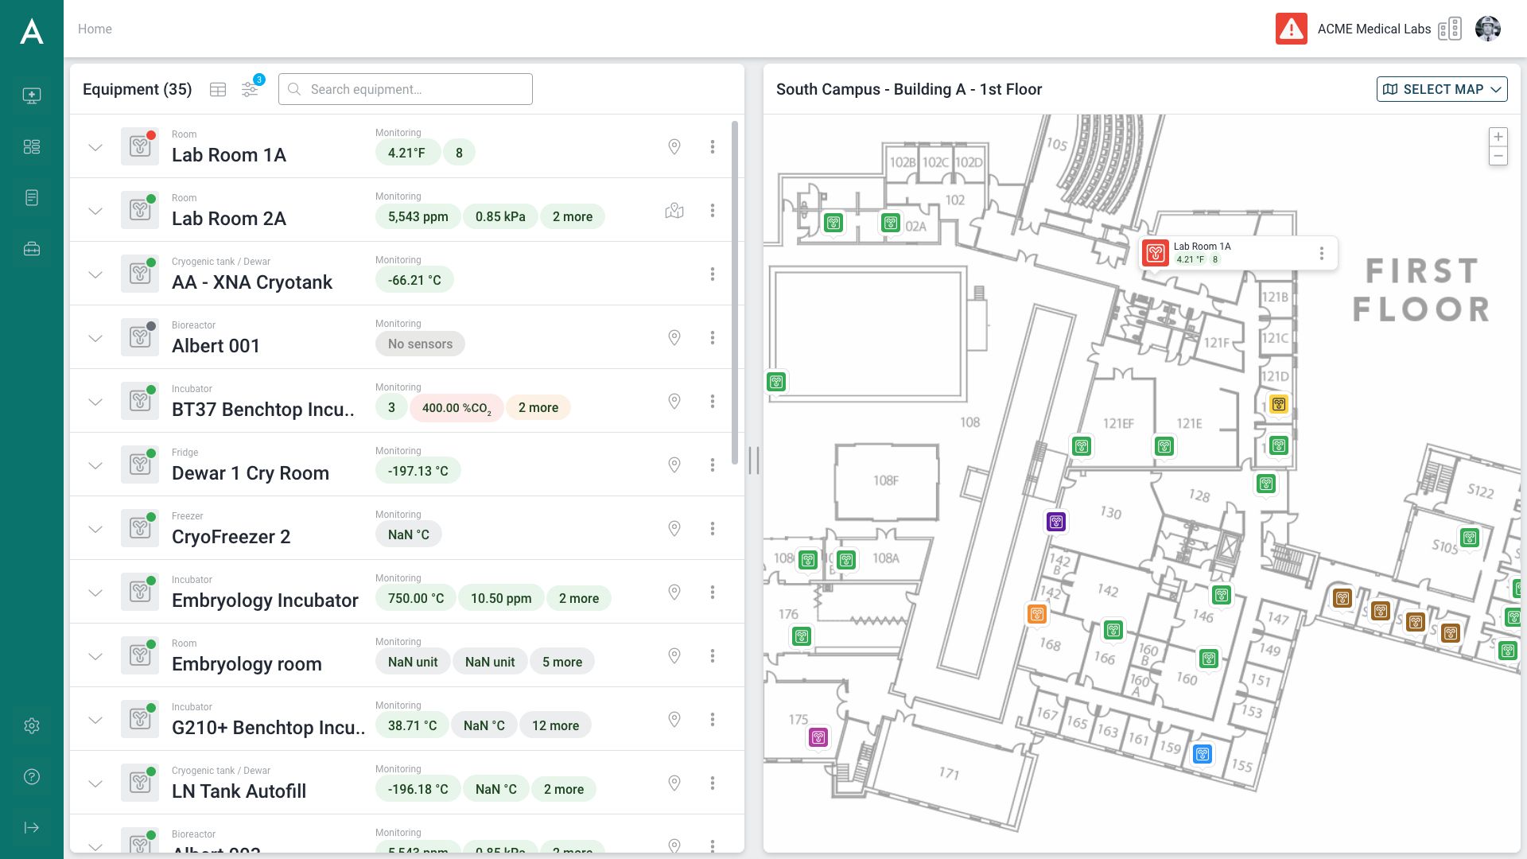This screenshot has height=859, width=1527.
Task: Expand the Lab Room 1A row
Action: coord(95,147)
